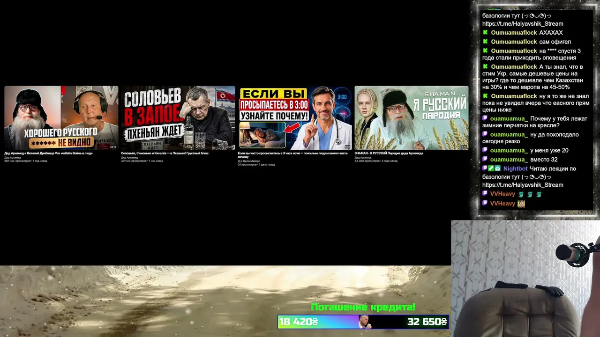Click username ouamuamua_ beside 'вместо 32'
Image resolution: width=600 pixels, height=337 pixels.
509,160
